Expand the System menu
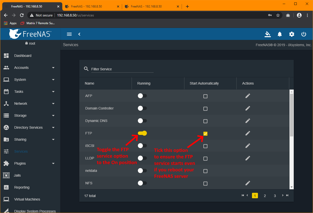Screen dimensions: 313x213 coord(30,80)
